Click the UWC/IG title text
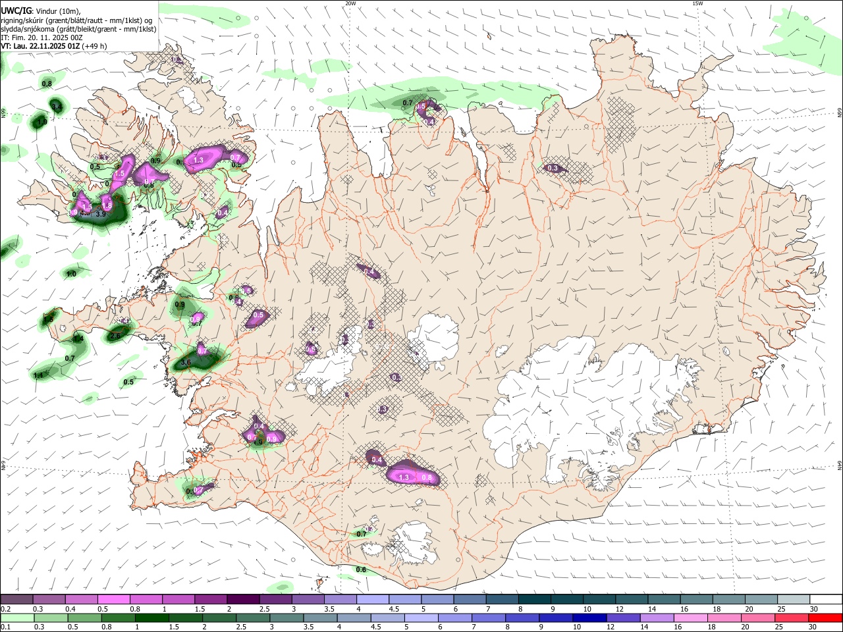This screenshot has width=843, height=632. pyautogui.click(x=15, y=11)
